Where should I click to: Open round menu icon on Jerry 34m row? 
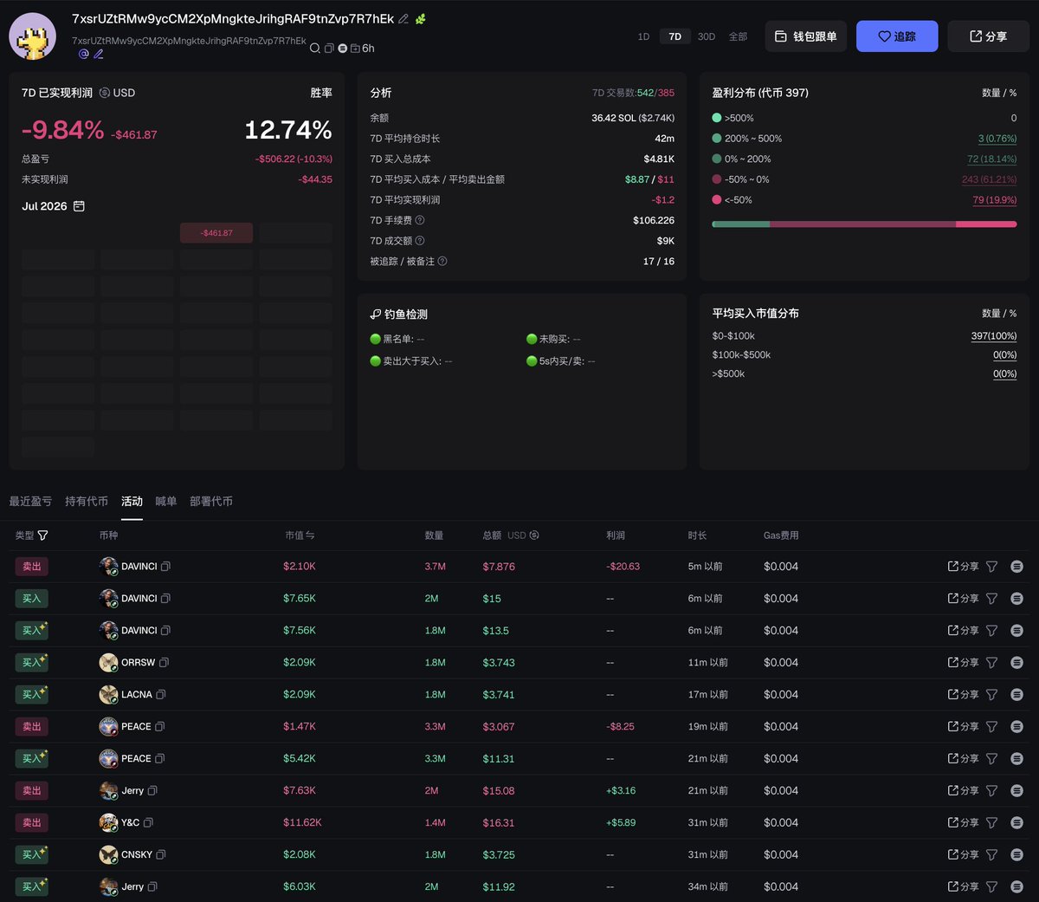[1017, 886]
